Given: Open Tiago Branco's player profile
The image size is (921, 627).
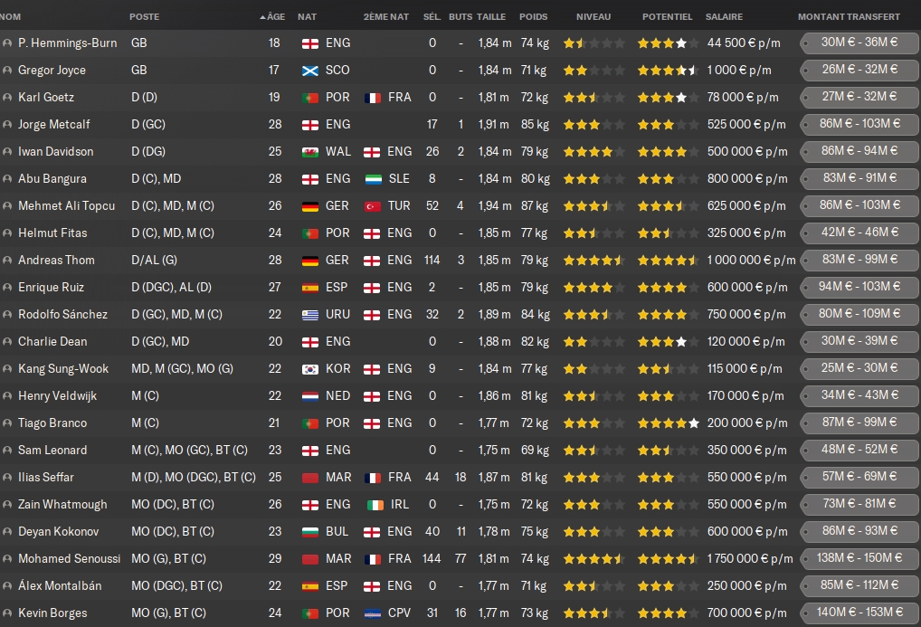Looking at the screenshot, I should [52, 423].
